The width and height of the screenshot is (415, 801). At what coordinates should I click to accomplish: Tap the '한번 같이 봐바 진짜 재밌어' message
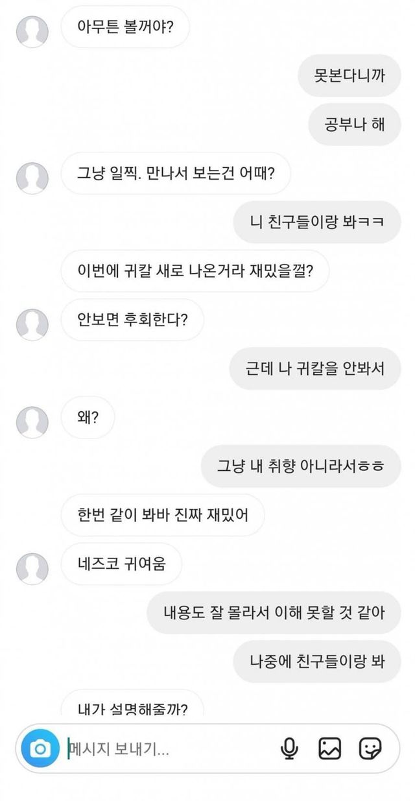[163, 514]
